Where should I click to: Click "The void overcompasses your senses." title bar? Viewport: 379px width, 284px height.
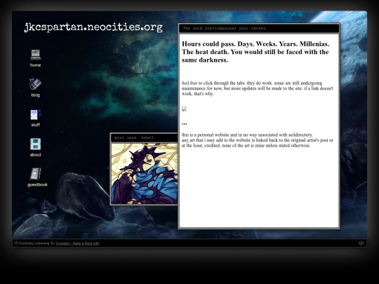[259, 29]
